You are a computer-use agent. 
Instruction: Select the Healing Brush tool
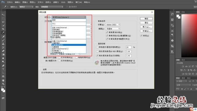[x=3, y=36]
